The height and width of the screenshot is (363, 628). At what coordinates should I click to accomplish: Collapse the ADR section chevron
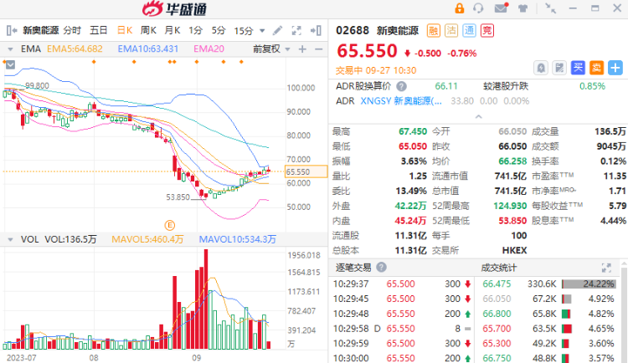478,117
